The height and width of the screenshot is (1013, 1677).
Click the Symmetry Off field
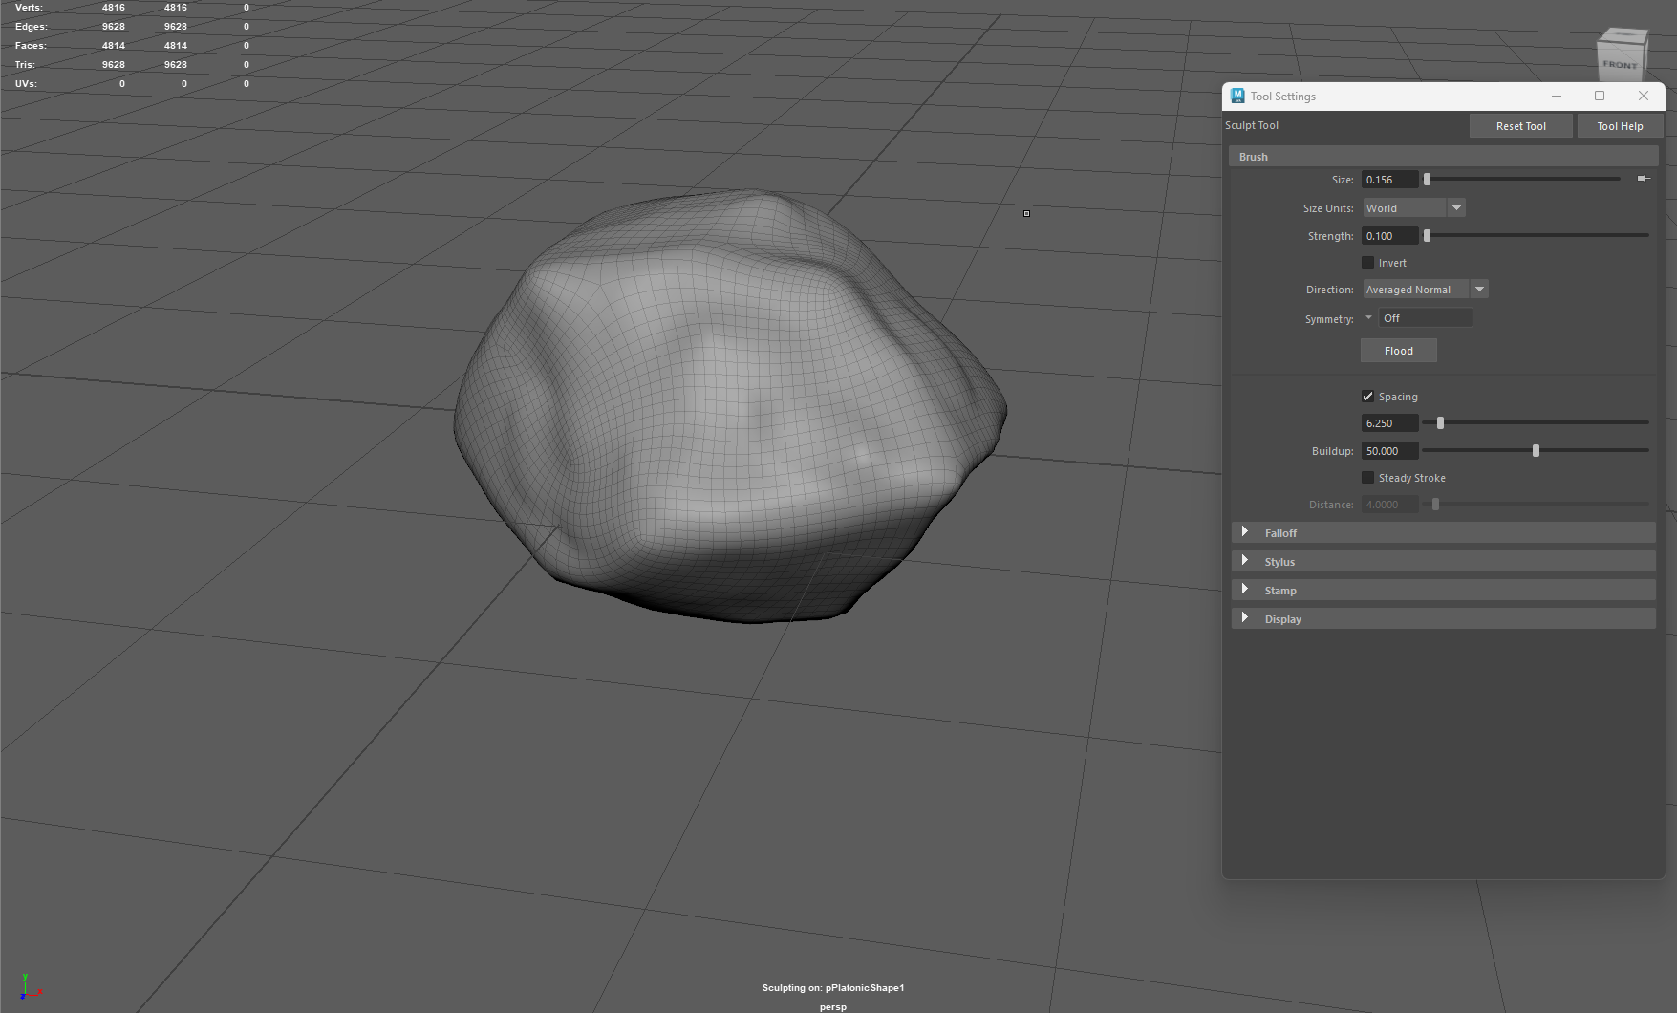pyautogui.click(x=1425, y=317)
